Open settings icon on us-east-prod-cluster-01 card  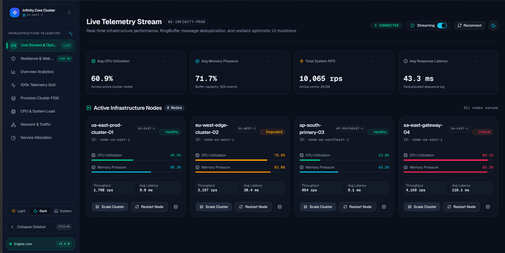[x=176, y=207]
